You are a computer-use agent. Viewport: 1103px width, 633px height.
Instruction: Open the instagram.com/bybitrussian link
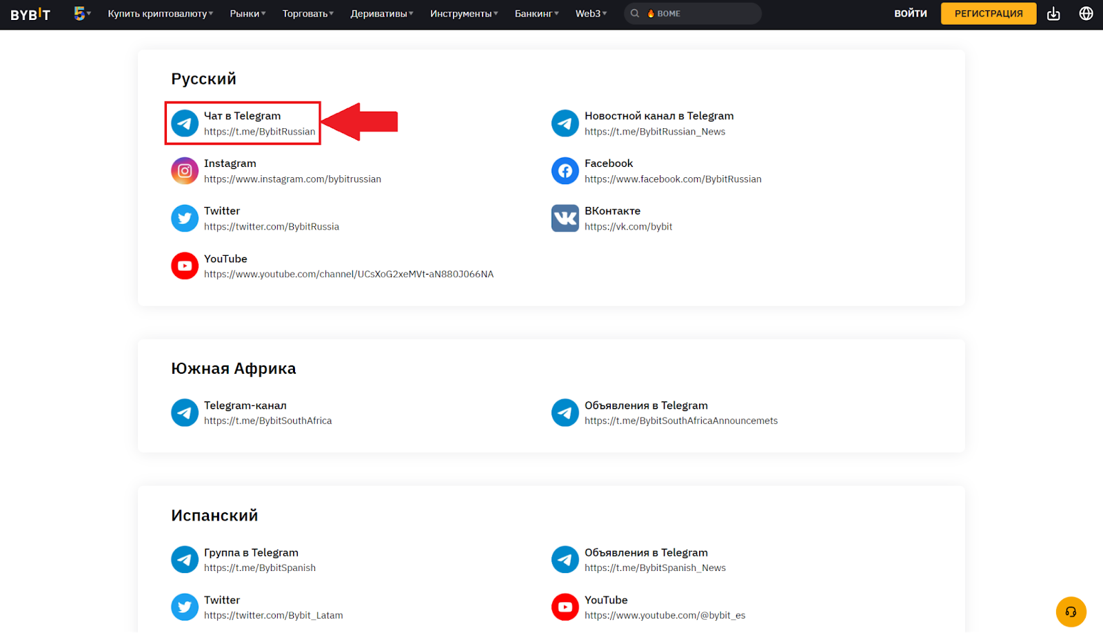[x=292, y=179]
